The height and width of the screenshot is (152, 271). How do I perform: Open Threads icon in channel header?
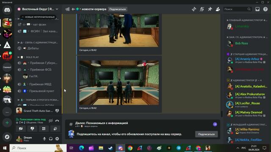point(194,9)
